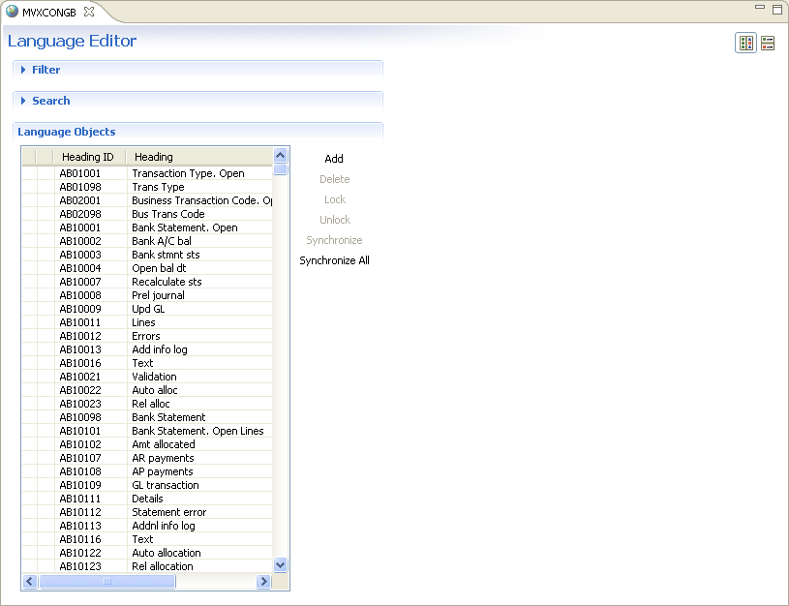Minimize the editor pane
Viewport: 789px width, 606px height.
point(760,10)
